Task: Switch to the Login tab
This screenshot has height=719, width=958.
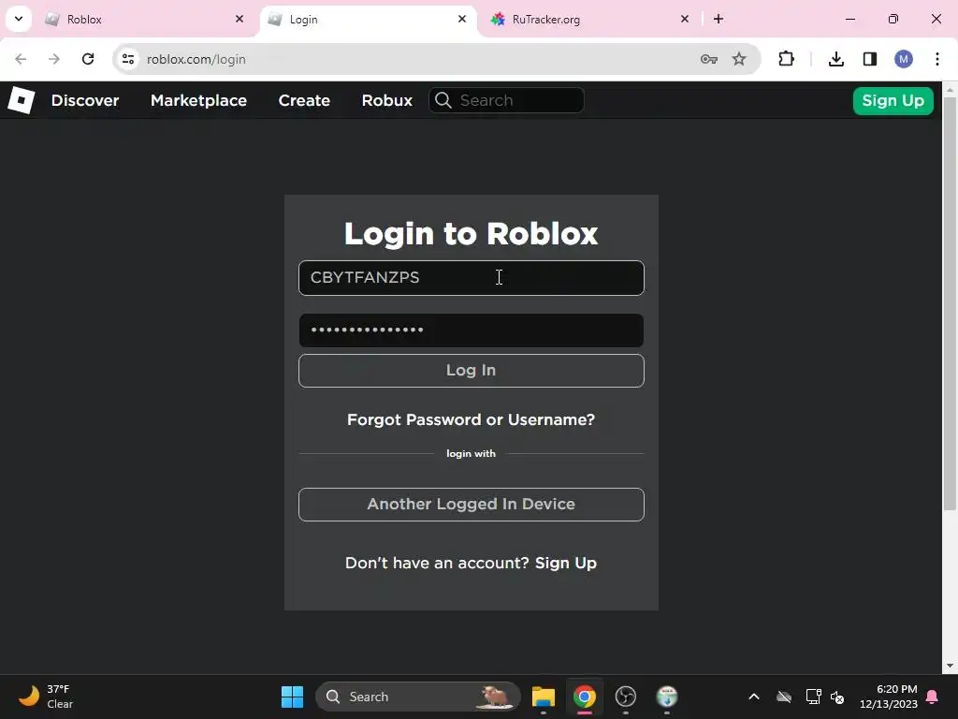Action: pos(368,20)
